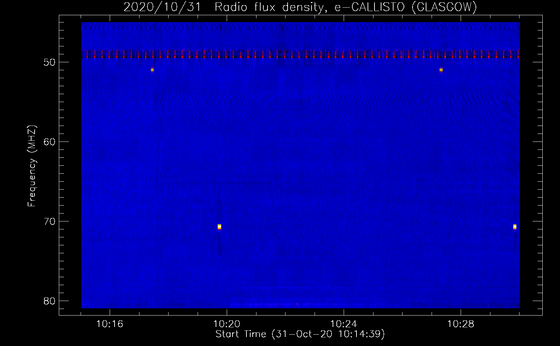Click the bright burst near 51 MHz at 10:27
The height and width of the screenshot is (346, 560).
pos(441,70)
